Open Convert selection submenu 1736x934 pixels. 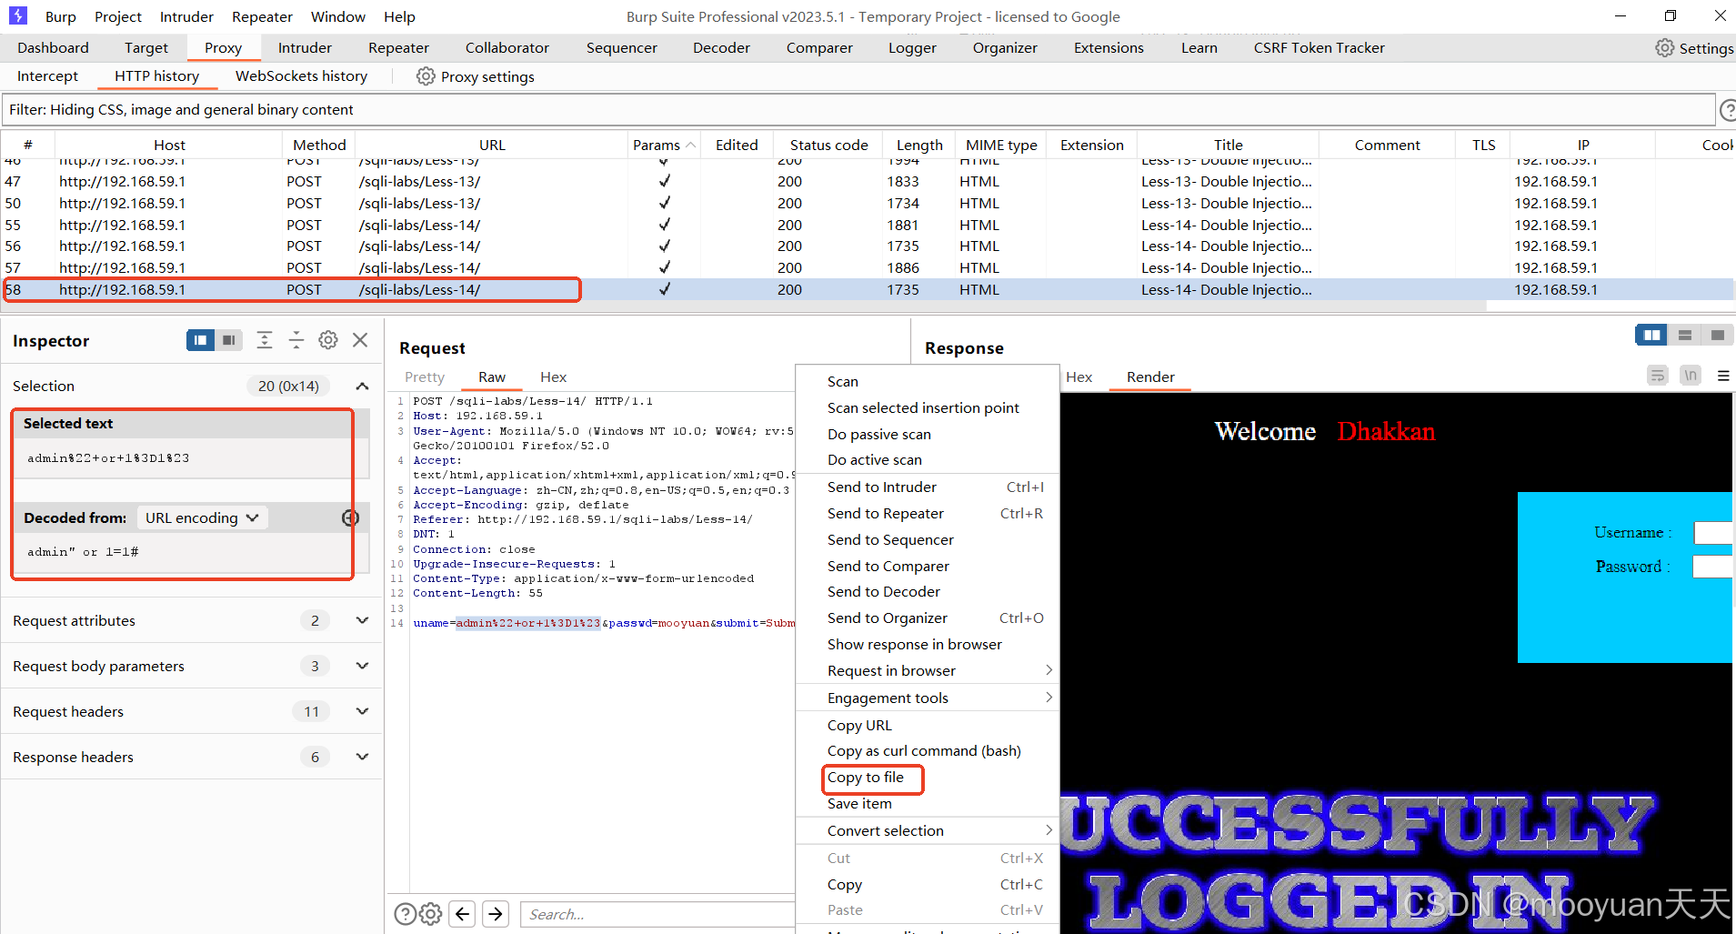pyautogui.click(x=928, y=830)
